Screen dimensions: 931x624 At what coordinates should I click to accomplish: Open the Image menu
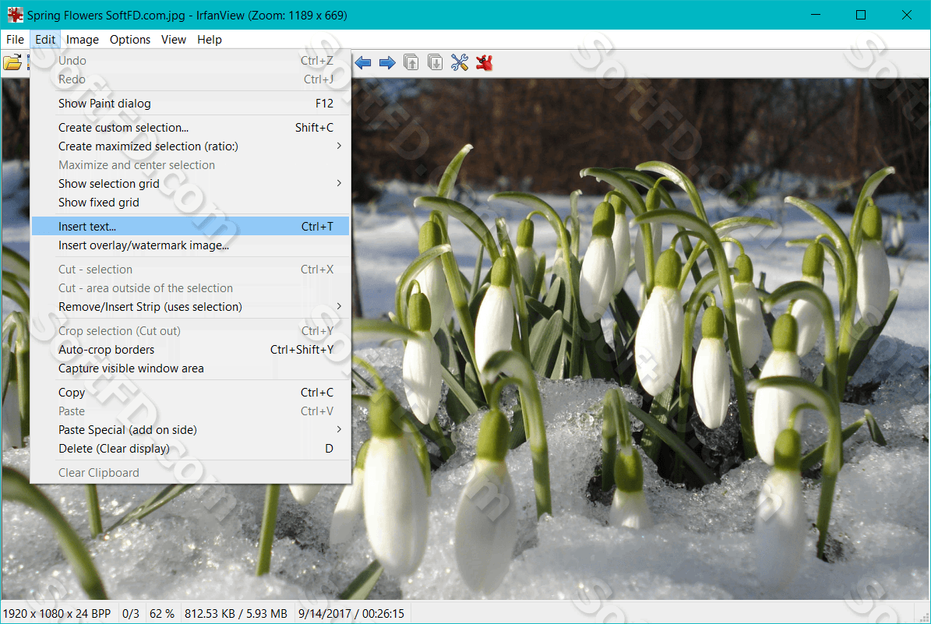83,40
